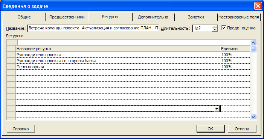
Task: Select the Ресурсы tab
Action: click(110, 17)
